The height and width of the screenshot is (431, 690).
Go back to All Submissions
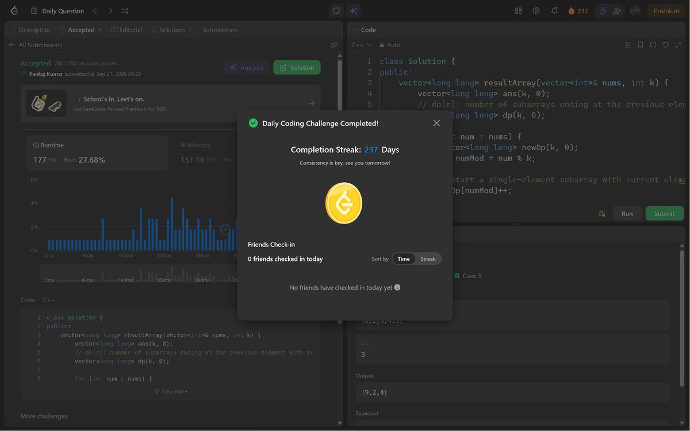[x=35, y=45]
